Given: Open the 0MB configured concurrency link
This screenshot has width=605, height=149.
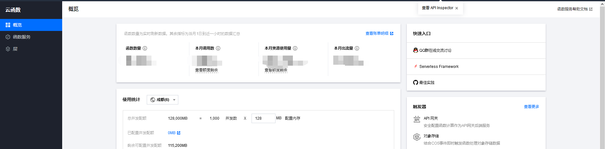Looking at the screenshot, I should (172, 133).
